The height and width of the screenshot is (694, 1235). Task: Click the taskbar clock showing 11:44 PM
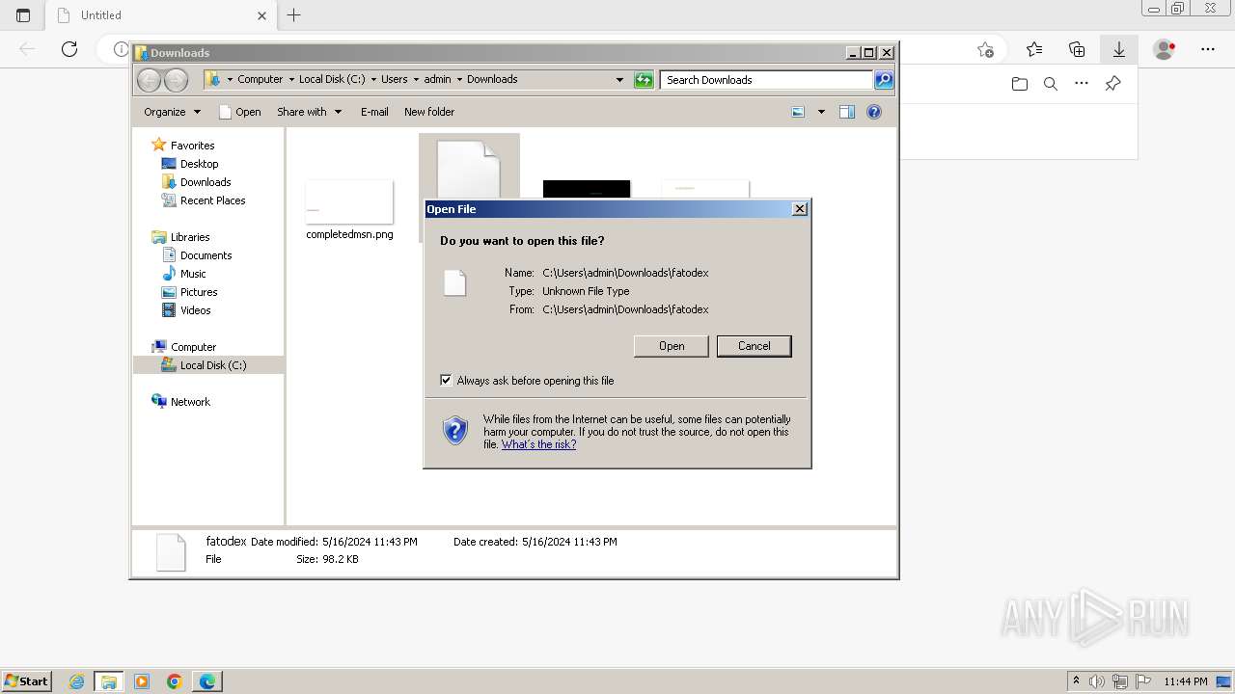[1186, 681]
